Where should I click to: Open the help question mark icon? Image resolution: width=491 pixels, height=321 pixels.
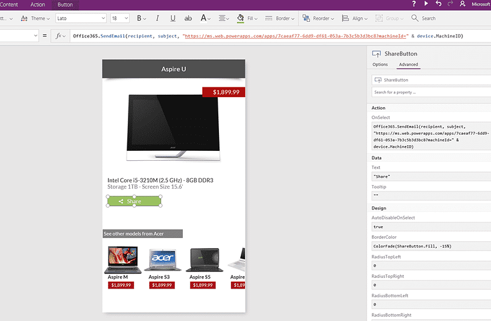coord(414,4)
